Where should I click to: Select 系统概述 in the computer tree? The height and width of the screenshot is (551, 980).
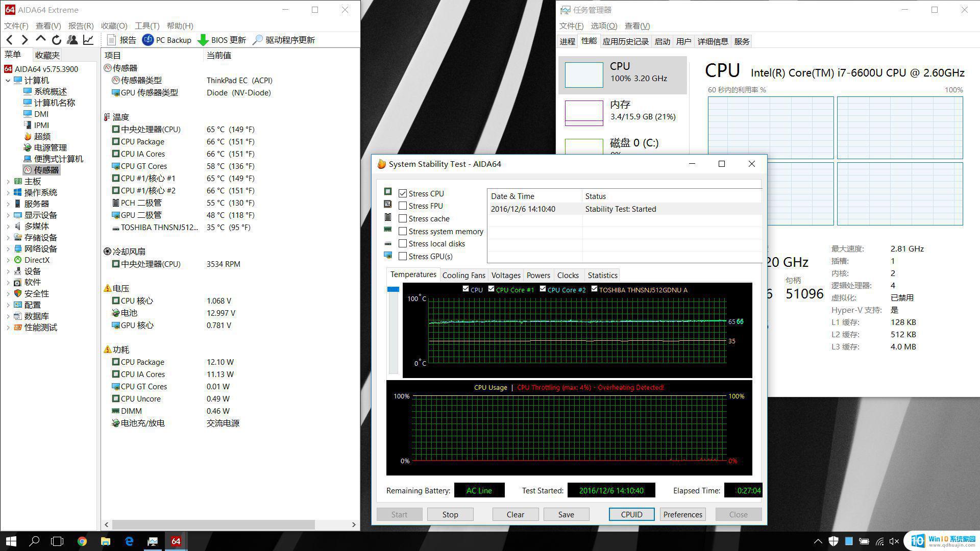(45, 91)
